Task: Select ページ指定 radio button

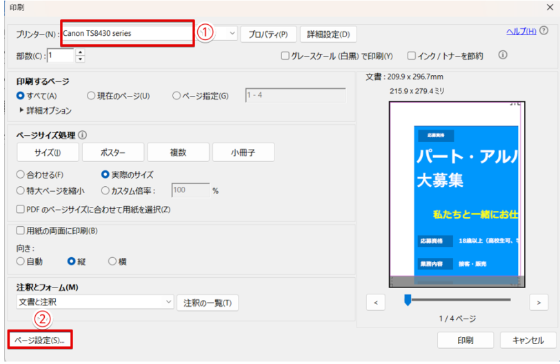Action: point(176,96)
